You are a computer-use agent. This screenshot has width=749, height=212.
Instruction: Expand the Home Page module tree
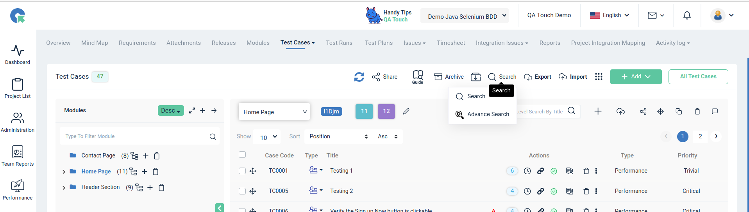click(64, 172)
